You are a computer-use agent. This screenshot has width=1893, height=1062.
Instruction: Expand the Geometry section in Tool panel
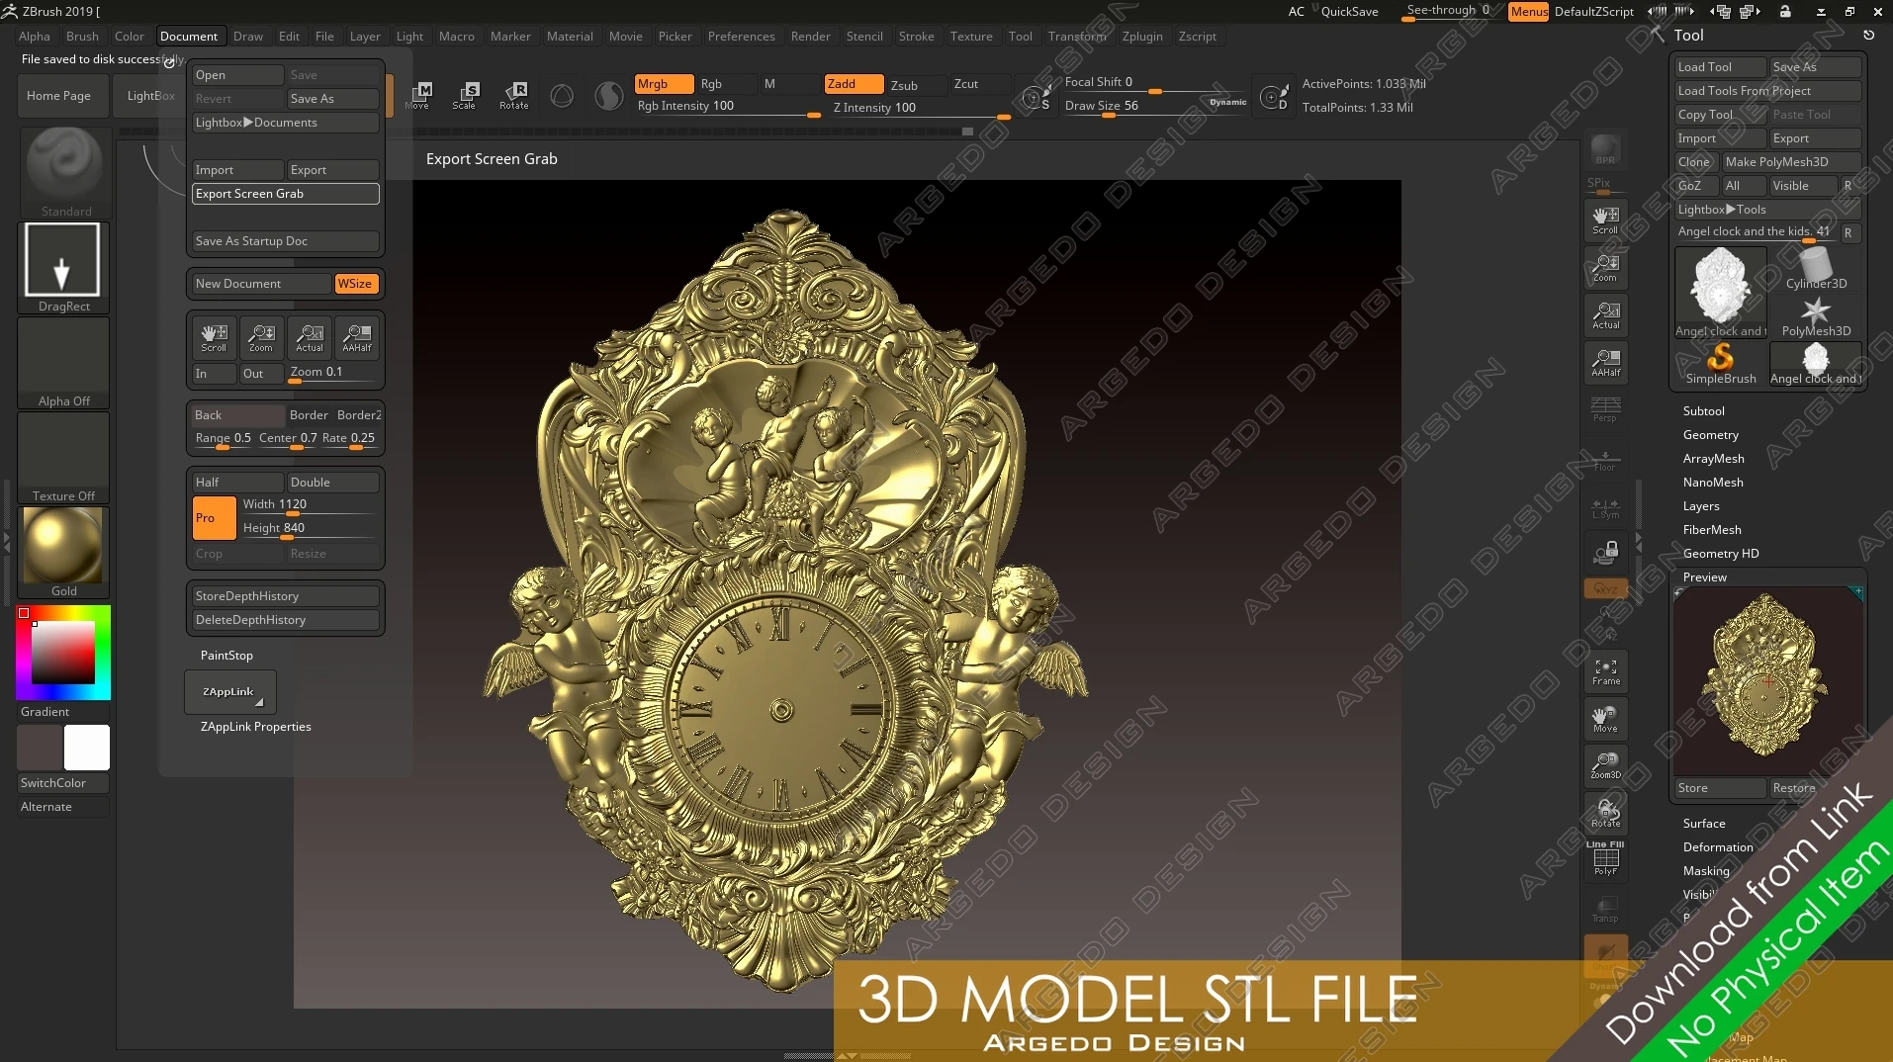(x=1710, y=435)
